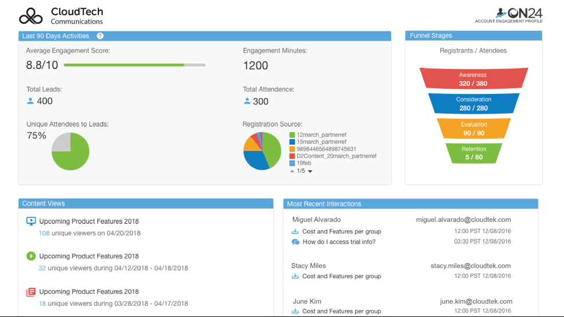The width and height of the screenshot is (564, 317).
Task: Click miguel.alvarado@cloudtek.com email
Action: click(x=463, y=220)
